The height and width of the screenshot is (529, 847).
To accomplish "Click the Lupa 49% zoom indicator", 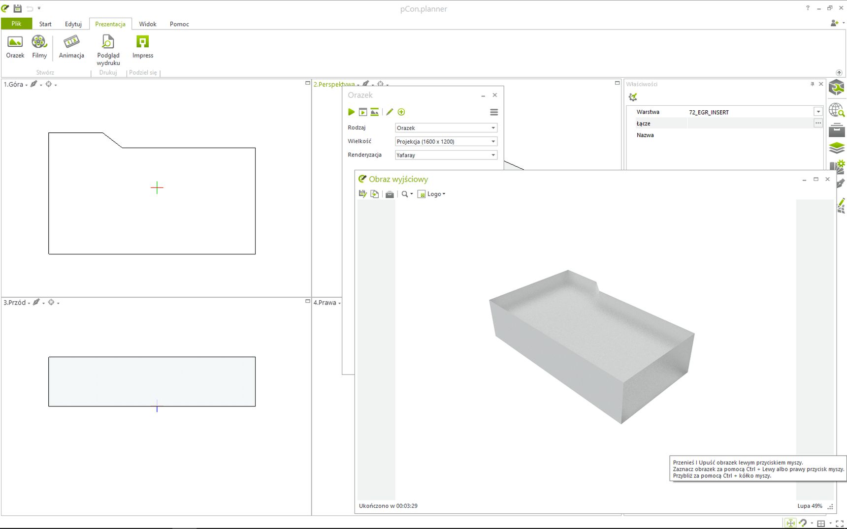I will pyautogui.click(x=810, y=506).
